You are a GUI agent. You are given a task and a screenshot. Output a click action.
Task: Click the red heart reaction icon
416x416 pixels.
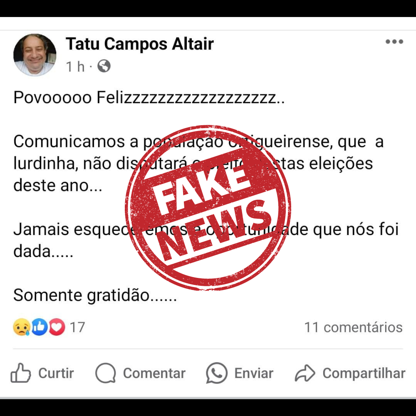pyautogui.click(x=57, y=327)
